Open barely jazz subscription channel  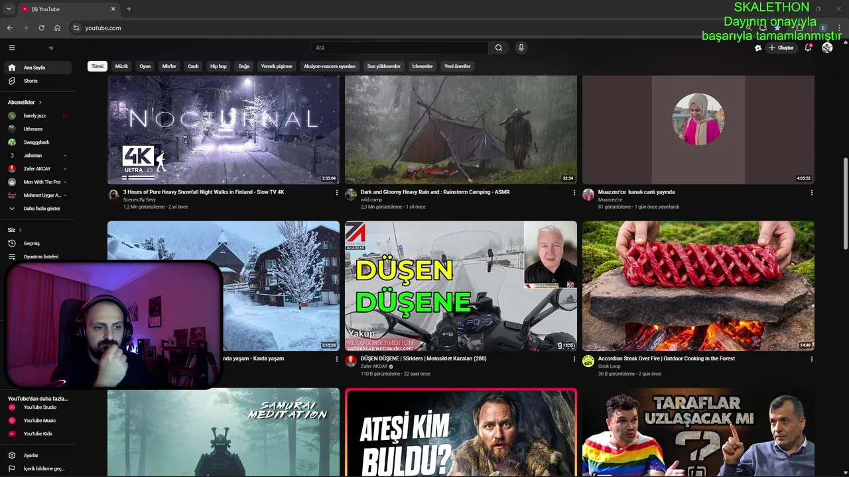(38, 116)
